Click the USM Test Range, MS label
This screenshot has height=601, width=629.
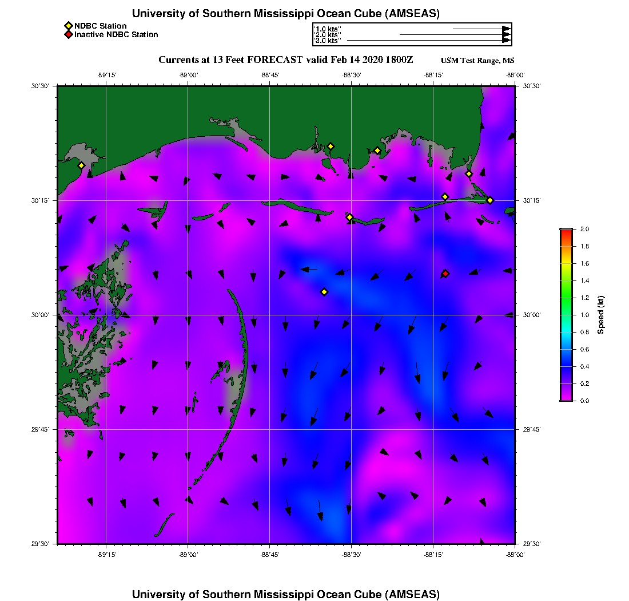point(477,61)
